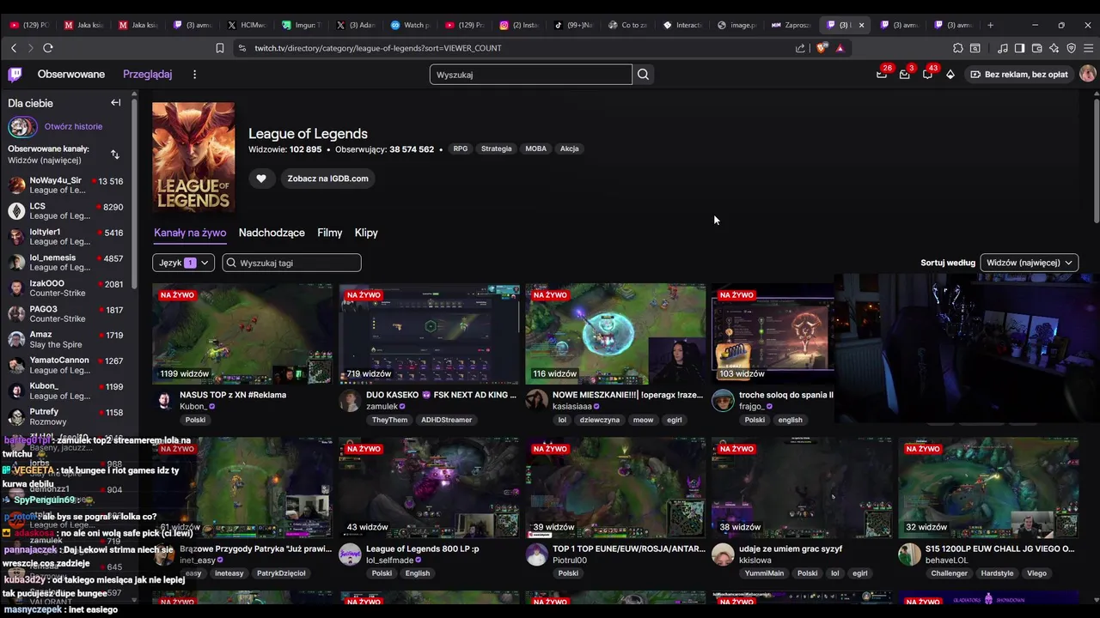1100x618 pixels.
Task: Collapse the Dla ciebie sidebar
Action: click(115, 103)
